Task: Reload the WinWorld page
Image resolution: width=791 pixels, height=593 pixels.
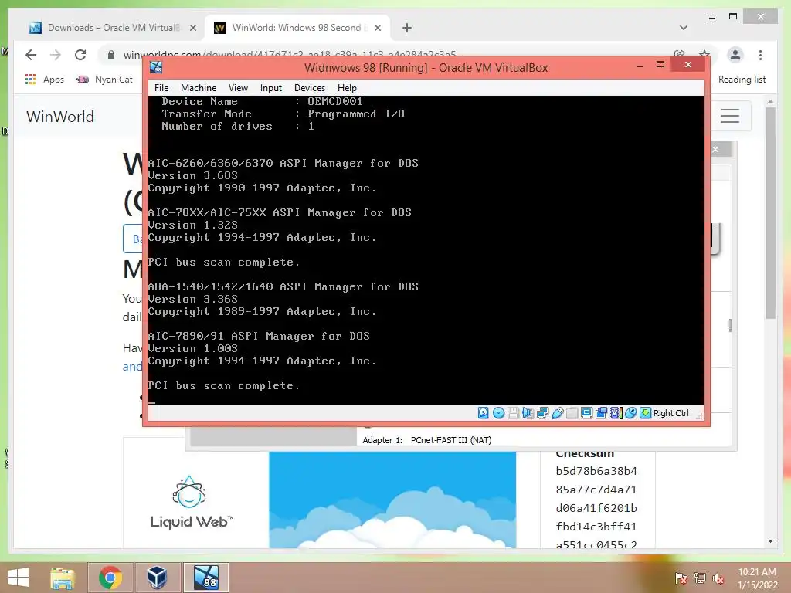Action: point(80,55)
